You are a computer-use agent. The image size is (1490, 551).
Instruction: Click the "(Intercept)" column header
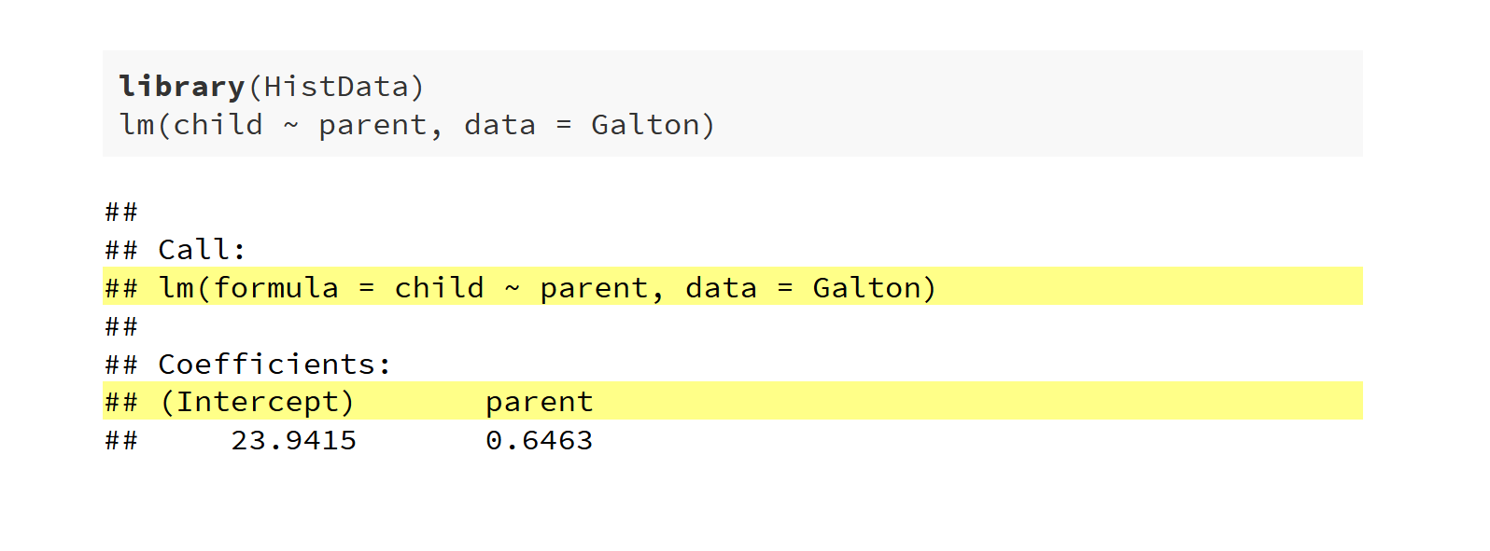[257, 403]
